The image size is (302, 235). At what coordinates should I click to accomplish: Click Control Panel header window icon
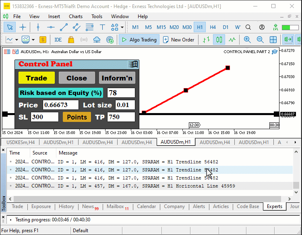coord(133,64)
